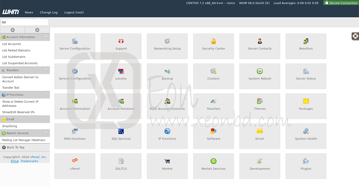This screenshot has width=359, height=187.
Task: Click the sidebar search input field
Action: [24, 22]
